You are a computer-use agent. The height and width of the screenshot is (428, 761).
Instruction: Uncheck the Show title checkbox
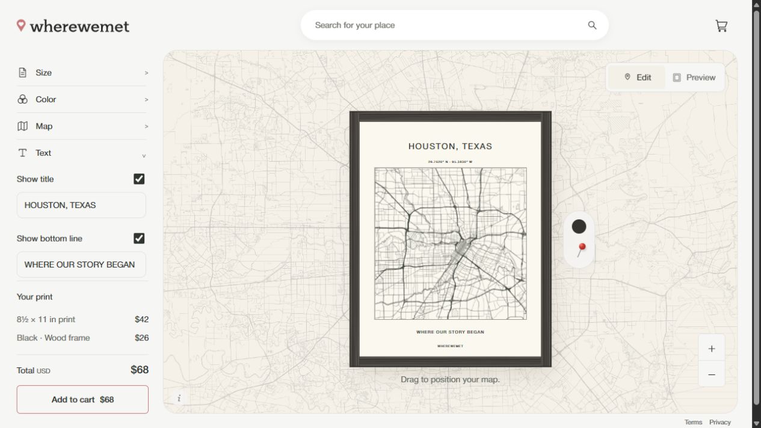point(139,179)
